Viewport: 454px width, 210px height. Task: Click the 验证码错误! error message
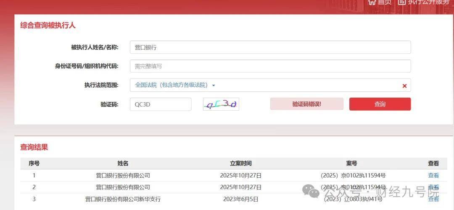pos(306,104)
